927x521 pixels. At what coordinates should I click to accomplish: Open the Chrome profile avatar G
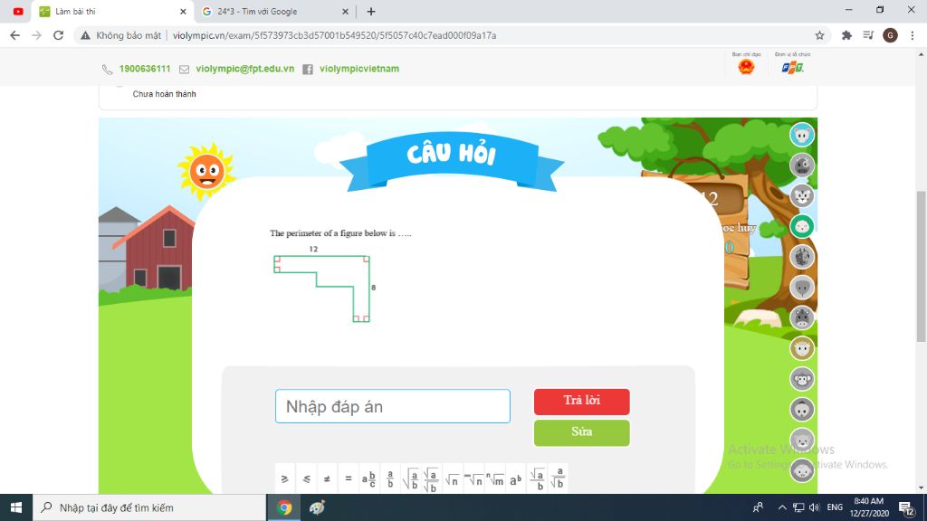coord(891,35)
